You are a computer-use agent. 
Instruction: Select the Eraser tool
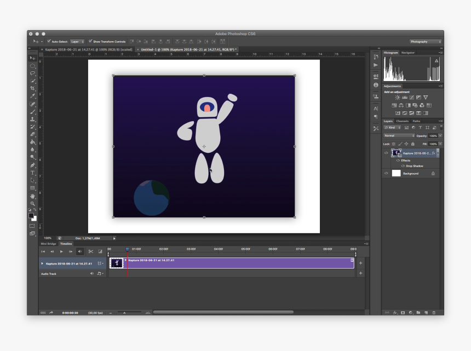pyautogui.click(x=32, y=134)
